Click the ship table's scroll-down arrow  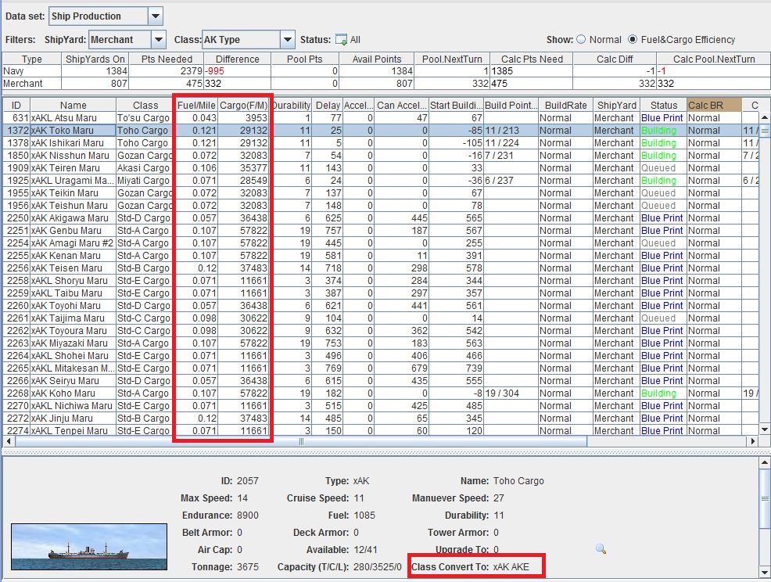765,429
